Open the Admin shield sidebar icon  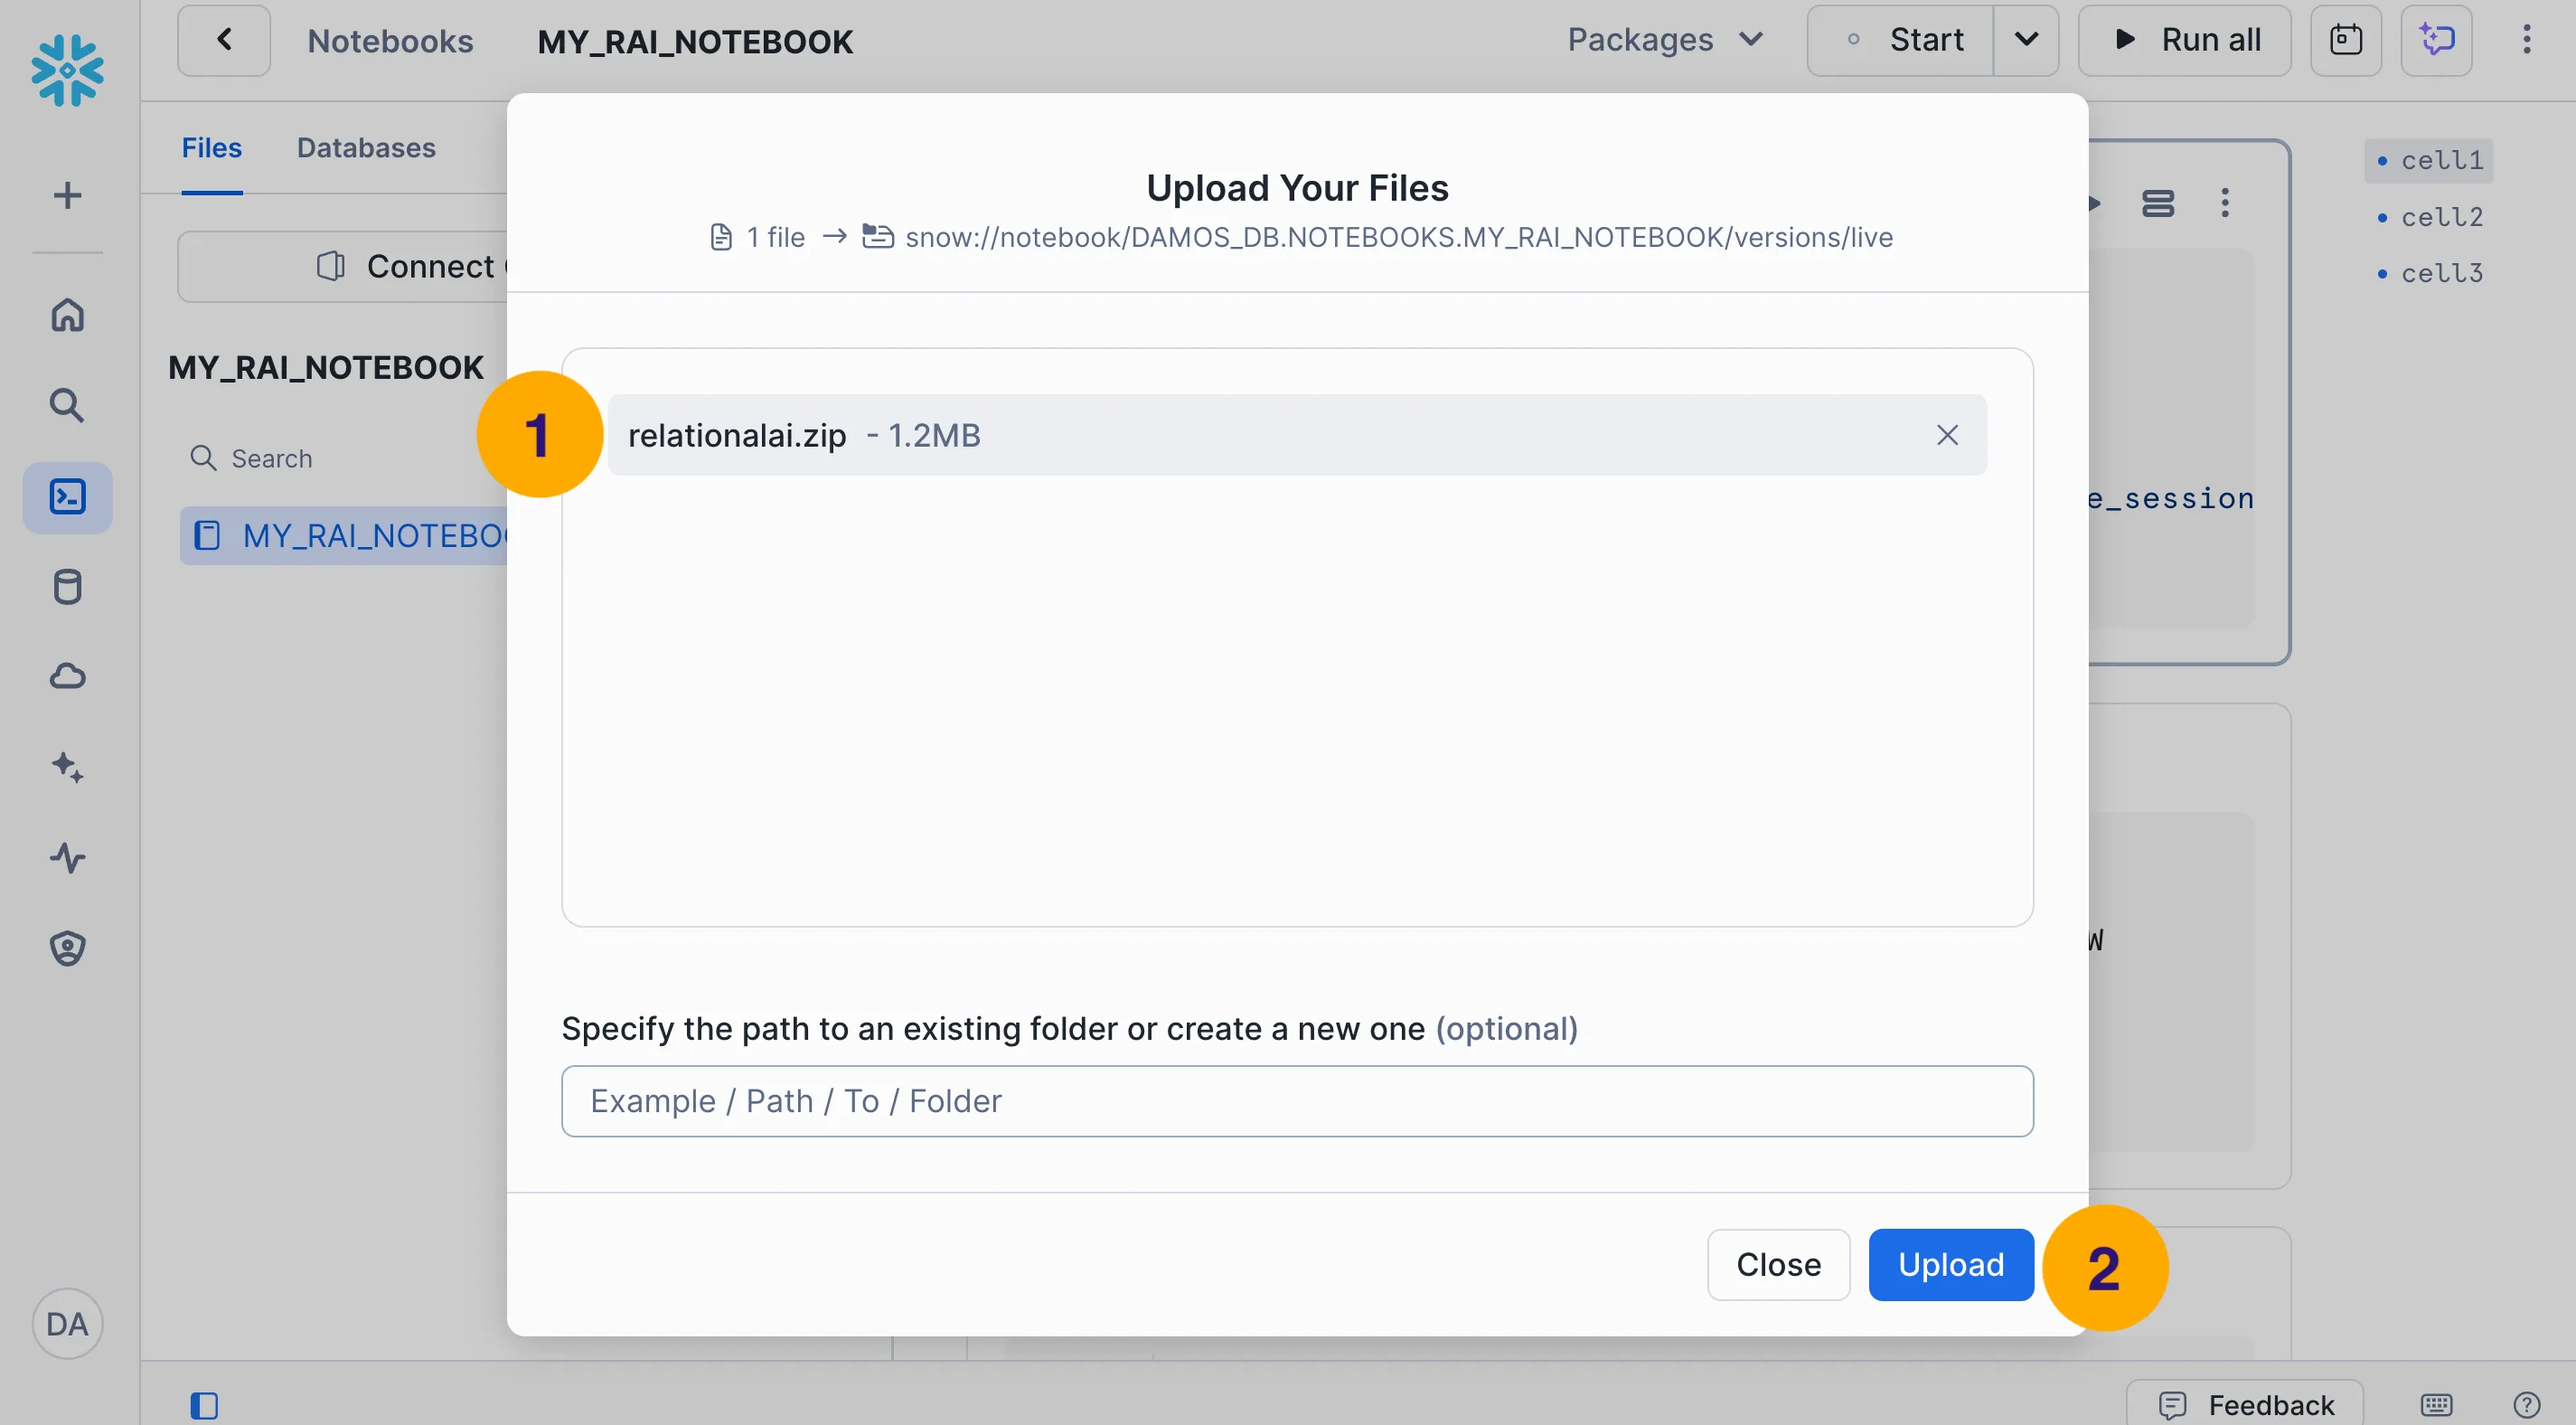(x=67, y=948)
